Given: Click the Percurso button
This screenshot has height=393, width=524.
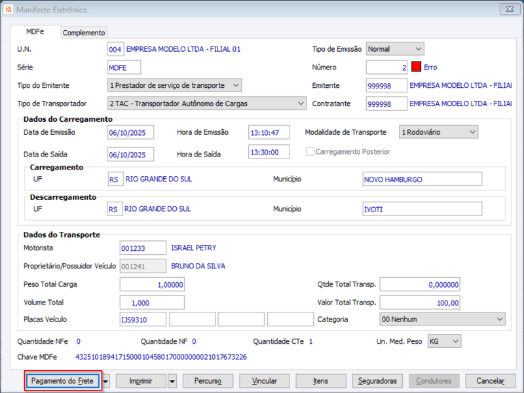Looking at the screenshot, I should point(208,381).
